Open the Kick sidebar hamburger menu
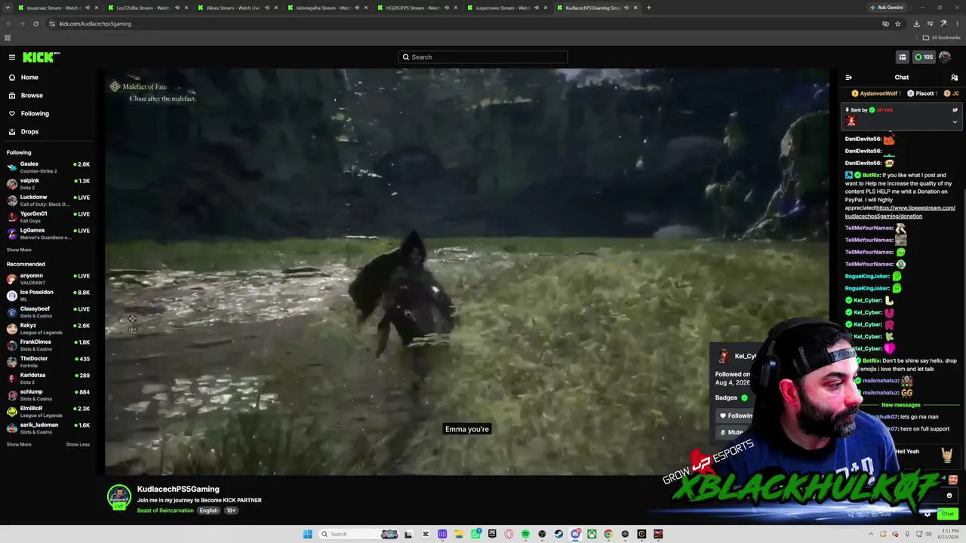Screen dimensions: 966x543 point(12,57)
